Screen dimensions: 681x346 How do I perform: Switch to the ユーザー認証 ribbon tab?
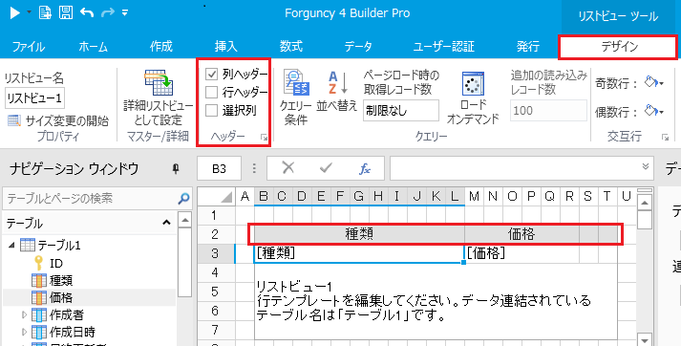pos(443,47)
